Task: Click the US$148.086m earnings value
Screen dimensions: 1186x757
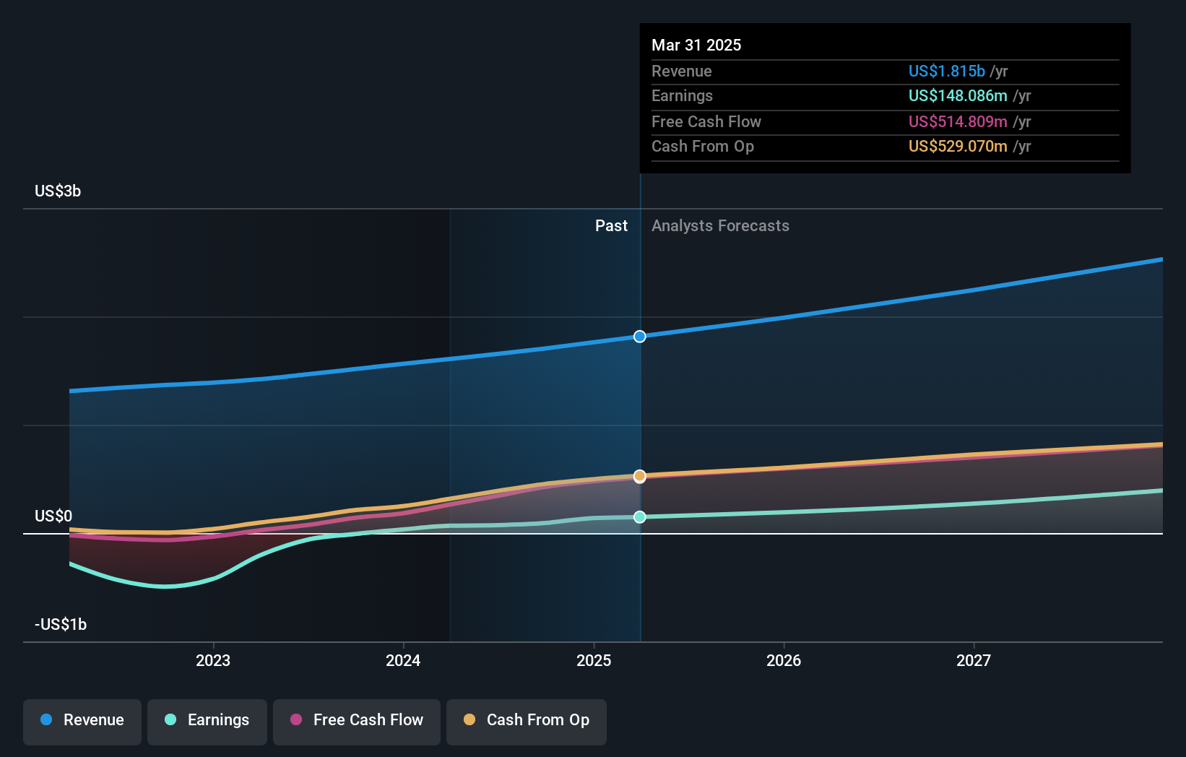Action: (x=958, y=95)
